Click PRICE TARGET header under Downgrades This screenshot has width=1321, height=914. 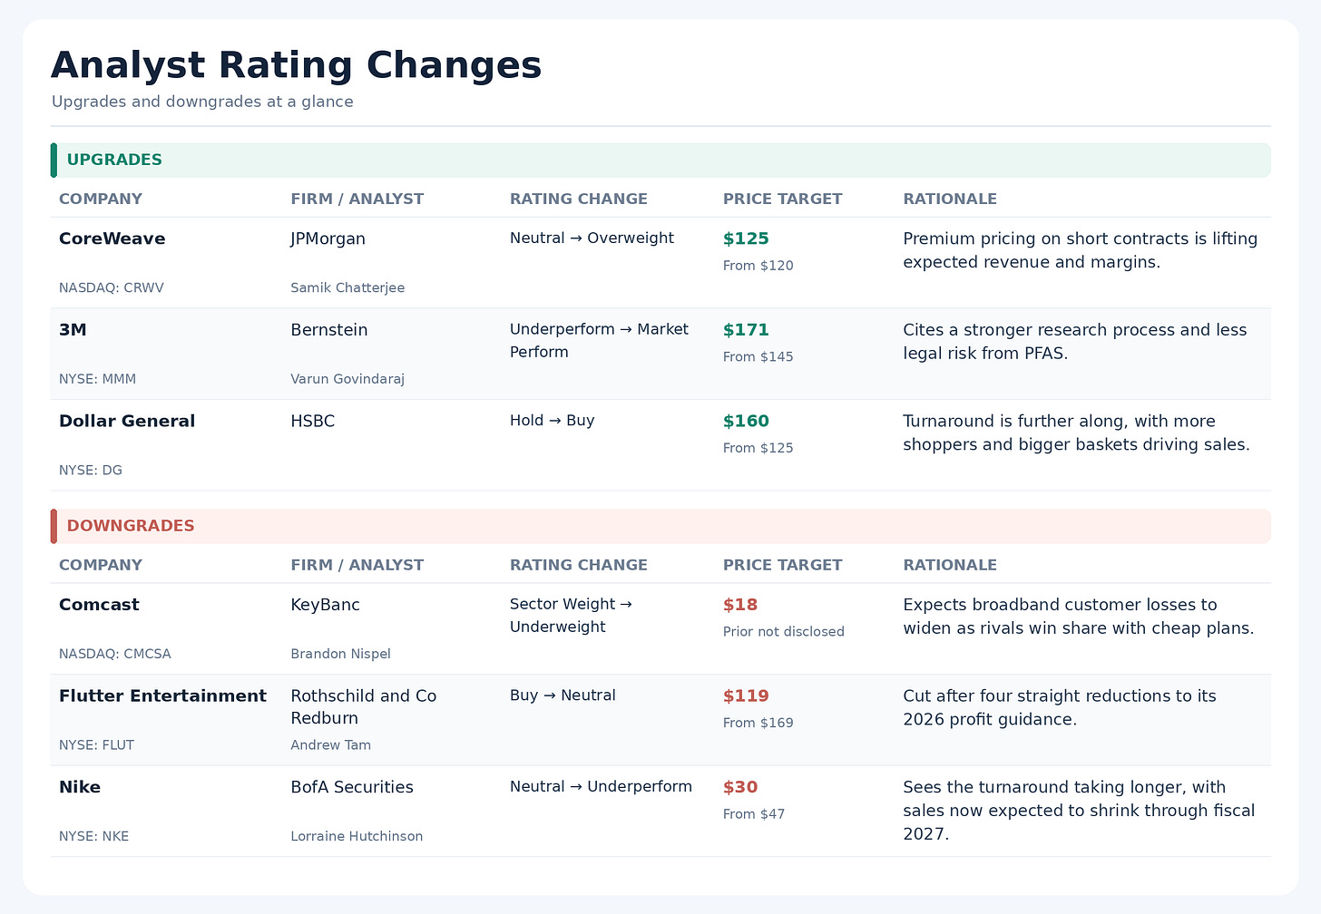pyautogui.click(x=783, y=565)
